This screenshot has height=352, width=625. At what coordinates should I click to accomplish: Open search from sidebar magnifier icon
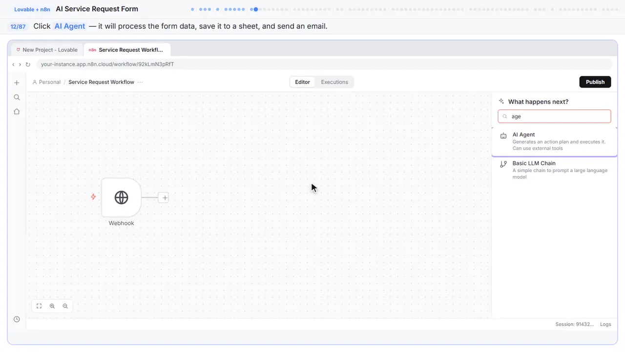pos(17,97)
